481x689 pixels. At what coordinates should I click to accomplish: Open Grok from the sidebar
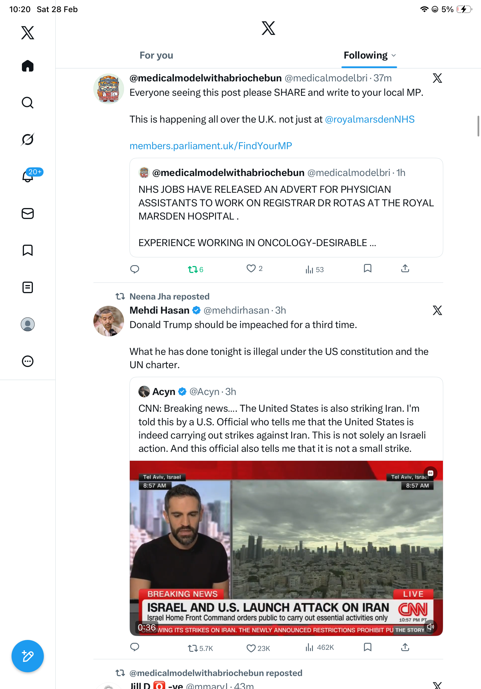click(28, 139)
